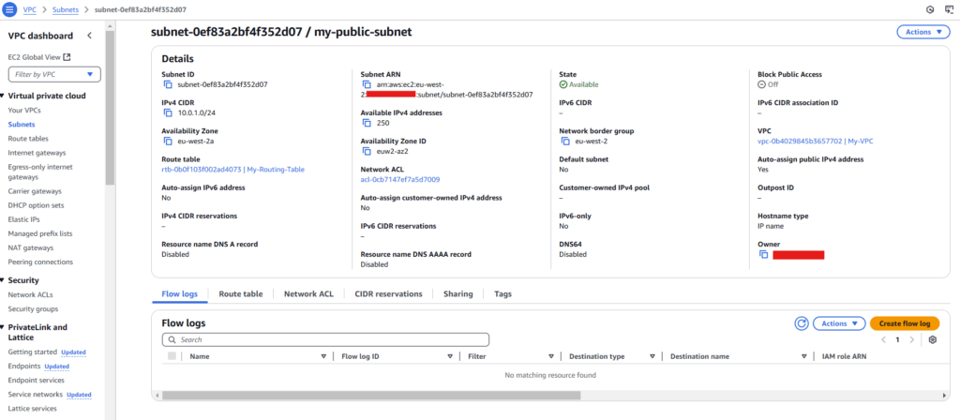Copy the Subnet ARN

(367, 84)
